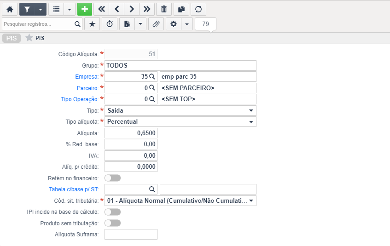Image resolution: width=390 pixels, height=246 pixels.
Task: Edit the Grupo field TODOS
Action: pos(180,65)
